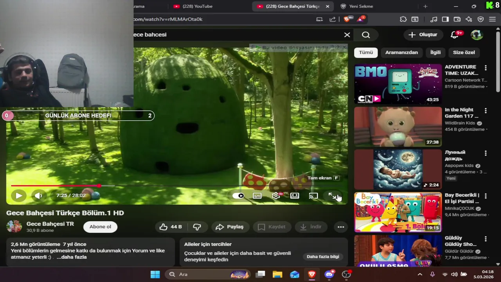The width and height of the screenshot is (501, 282).
Task: Toggle the autoplay switch in player
Action: [x=238, y=195]
